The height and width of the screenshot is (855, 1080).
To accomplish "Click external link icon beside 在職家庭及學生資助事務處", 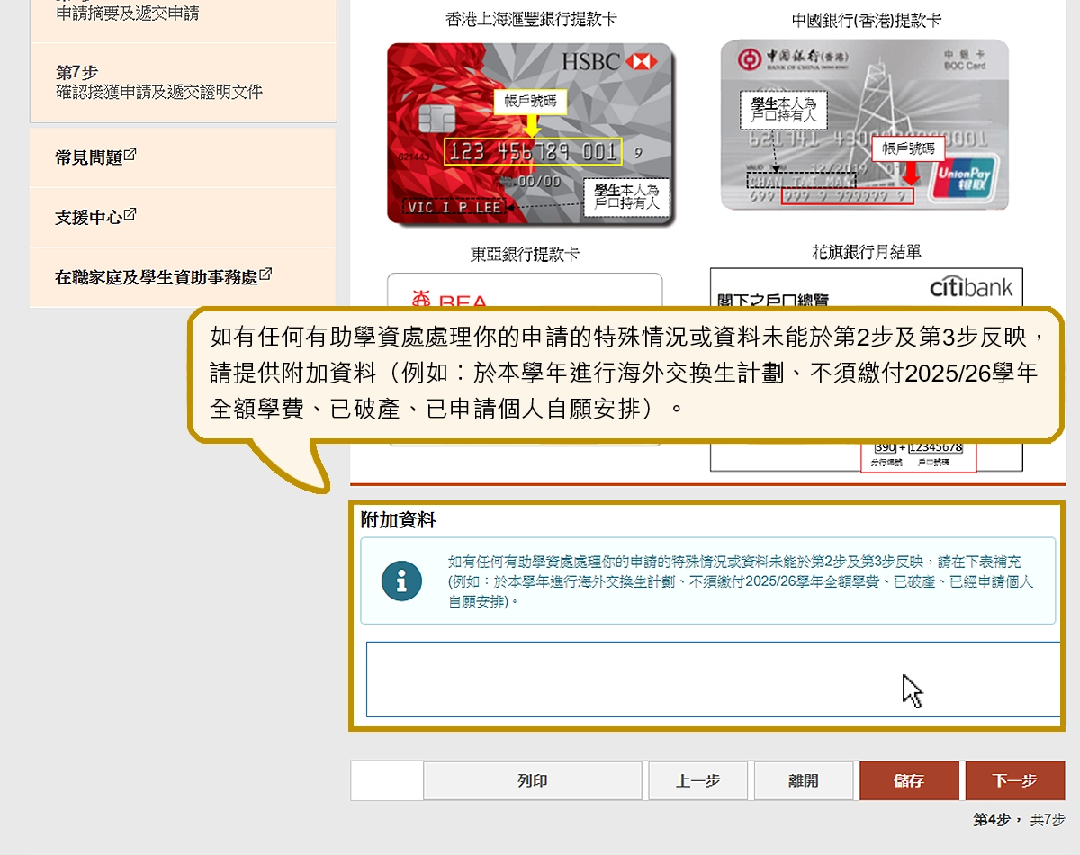I will (265, 274).
